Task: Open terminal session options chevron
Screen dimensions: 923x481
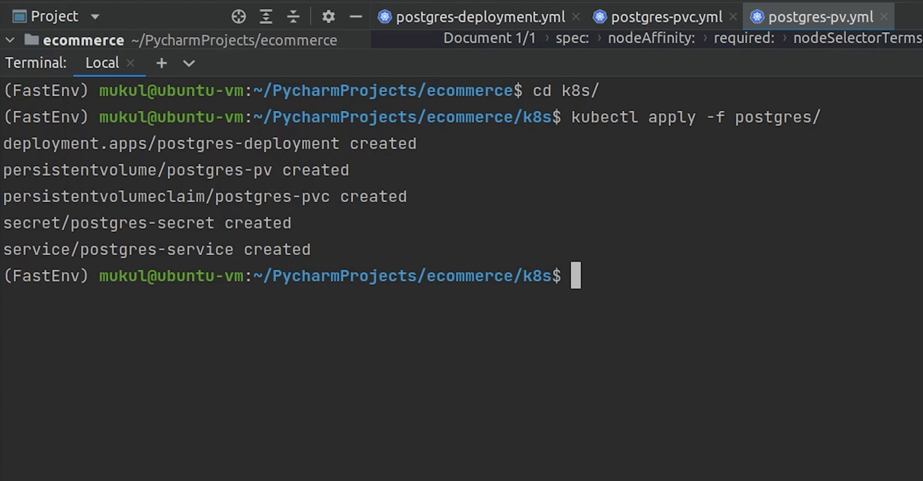Action: tap(189, 63)
